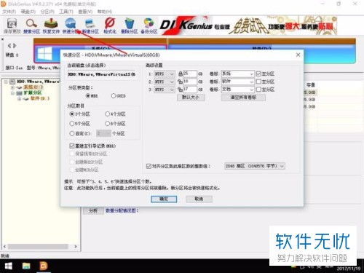Open the Help (帮助) menu
364x273 pixels.
[x=104, y=12]
